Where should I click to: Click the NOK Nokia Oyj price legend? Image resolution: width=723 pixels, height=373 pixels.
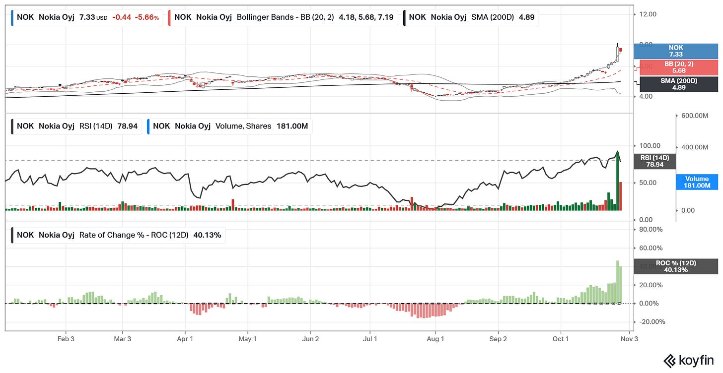pyautogui.click(x=87, y=17)
